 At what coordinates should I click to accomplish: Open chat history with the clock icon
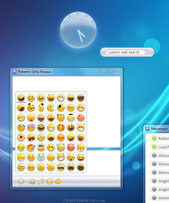click(x=50, y=181)
